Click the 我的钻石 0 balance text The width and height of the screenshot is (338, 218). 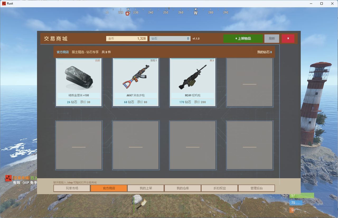[x=265, y=52]
